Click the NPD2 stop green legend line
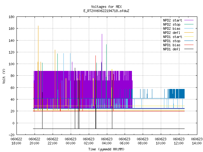This screenshot has width=203, height=152. coord(189,24)
